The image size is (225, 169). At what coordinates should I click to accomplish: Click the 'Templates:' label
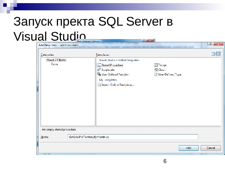point(103,54)
